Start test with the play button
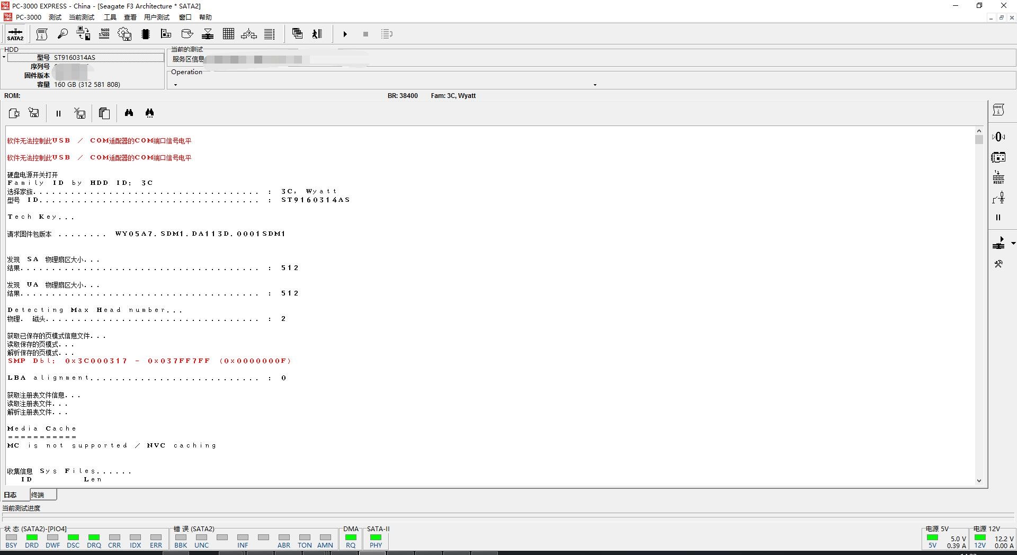The width and height of the screenshot is (1017, 555). 345,34
